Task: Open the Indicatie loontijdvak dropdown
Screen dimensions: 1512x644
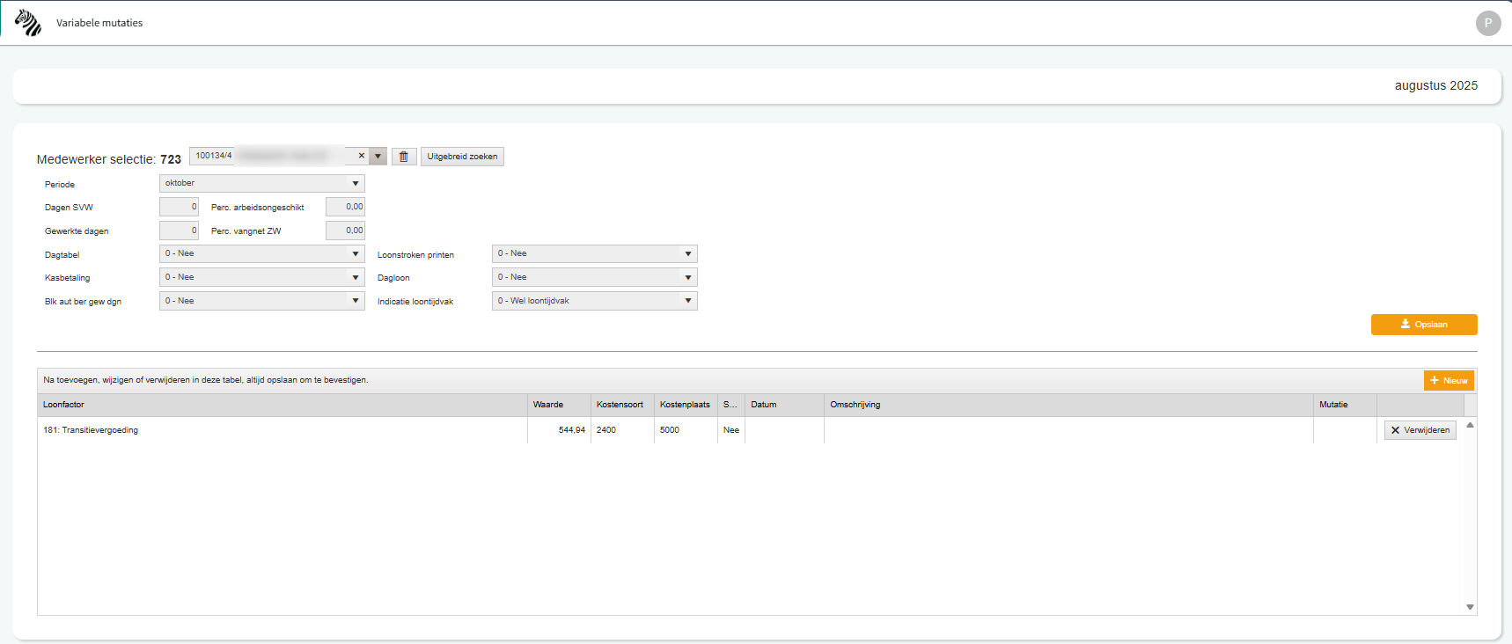Action: (x=594, y=301)
